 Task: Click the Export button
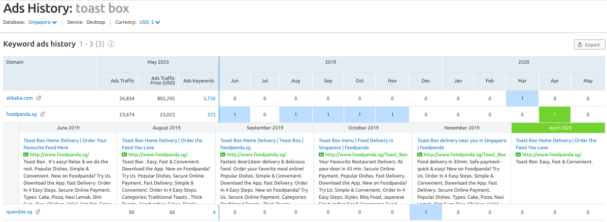(589, 45)
